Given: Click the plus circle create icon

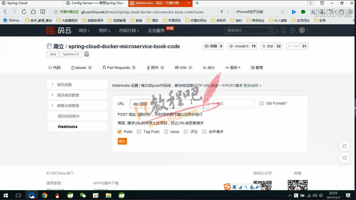Looking at the screenshot, I should 292,30.
